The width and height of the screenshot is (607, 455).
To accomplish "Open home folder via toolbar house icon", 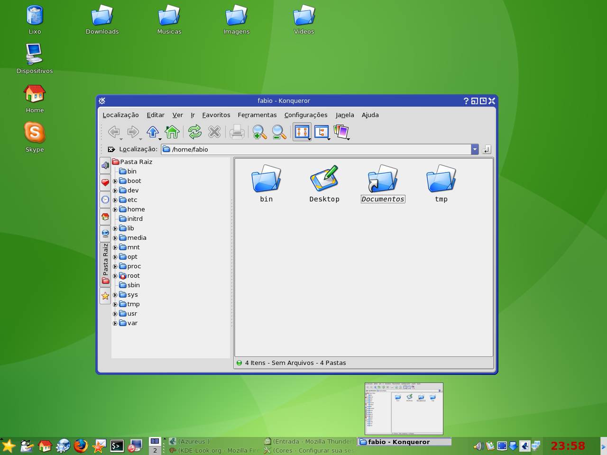I will pyautogui.click(x=172, y=132).
